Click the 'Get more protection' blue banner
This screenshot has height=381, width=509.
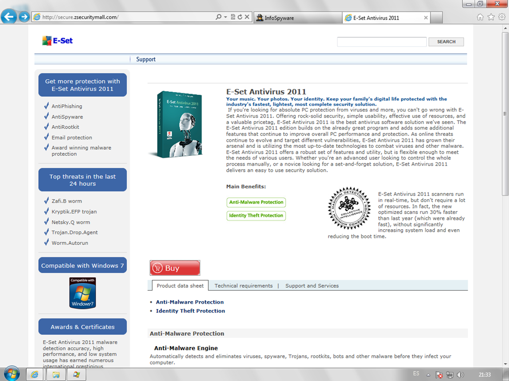pos(83,85)
